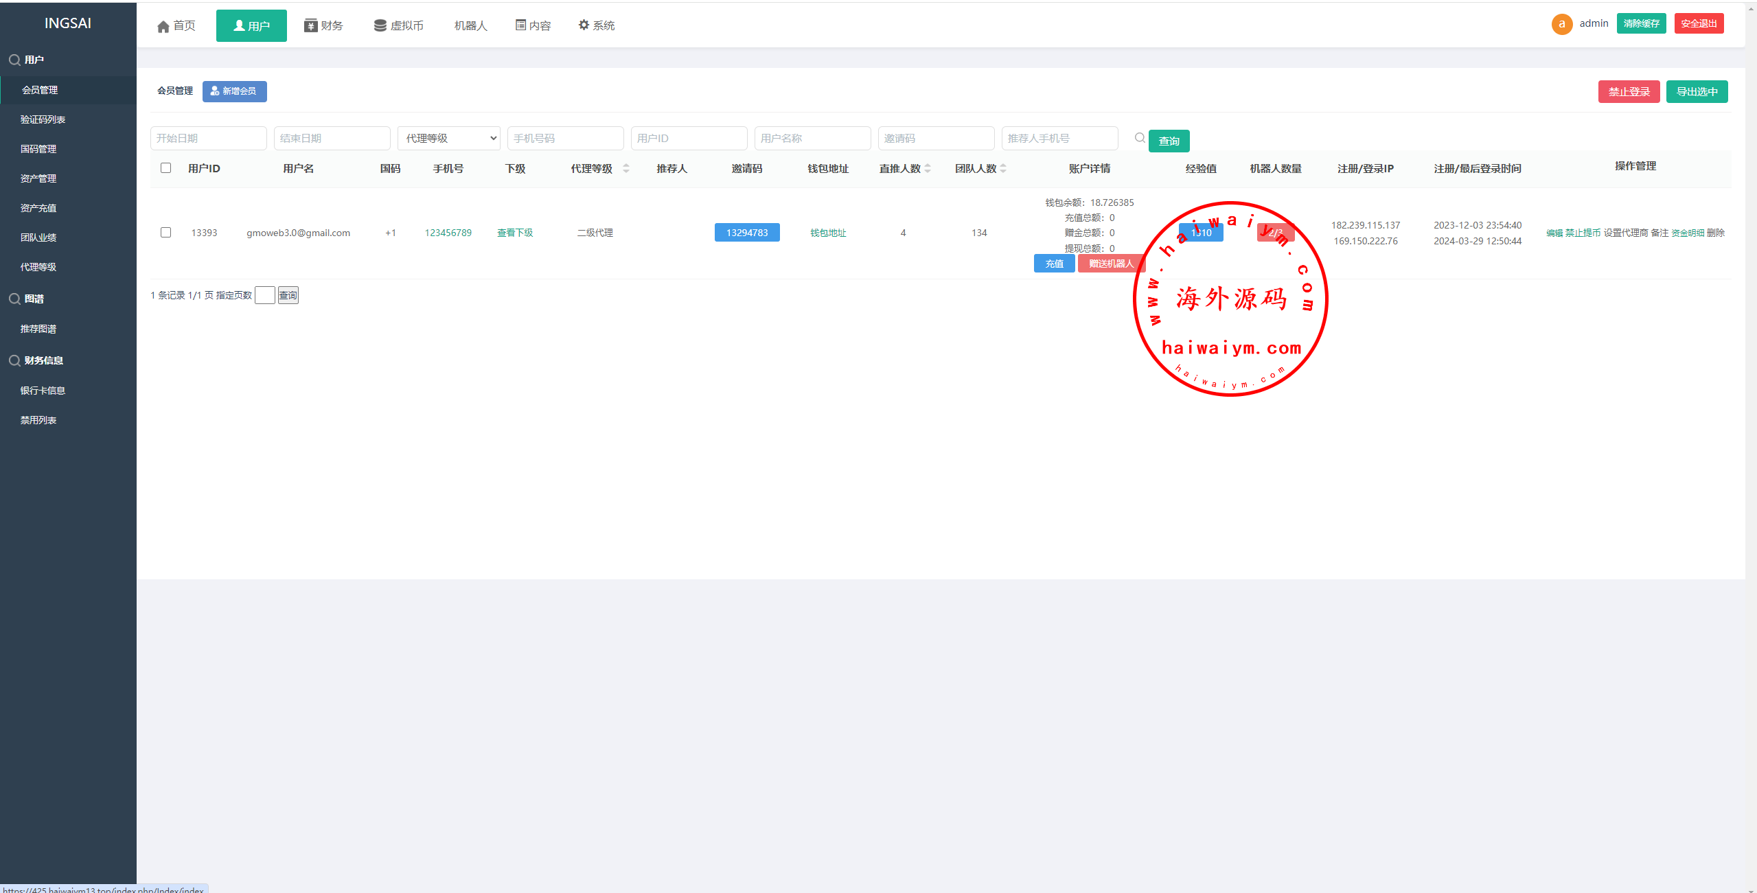
Task: Click the 虚拟币 coin stack icon
Action: (x=380, y=25)
